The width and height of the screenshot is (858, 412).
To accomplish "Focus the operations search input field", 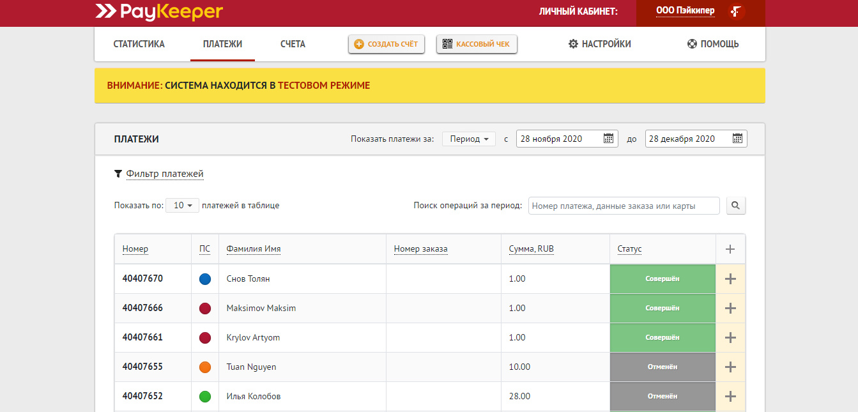I will [624, 206].
